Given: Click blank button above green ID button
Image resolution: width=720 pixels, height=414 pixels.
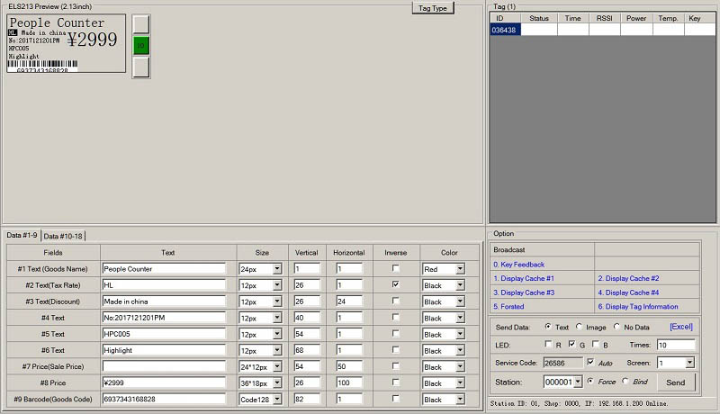Looking at the screenshot, I should coord(141,24).
